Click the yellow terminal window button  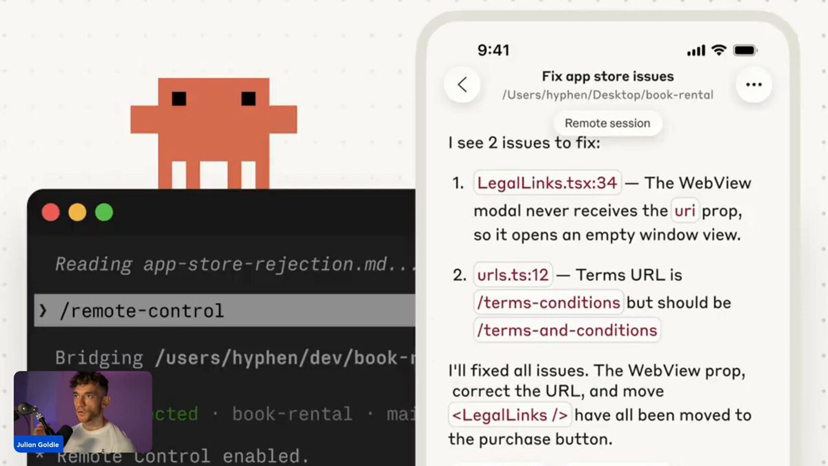point(77,212)
